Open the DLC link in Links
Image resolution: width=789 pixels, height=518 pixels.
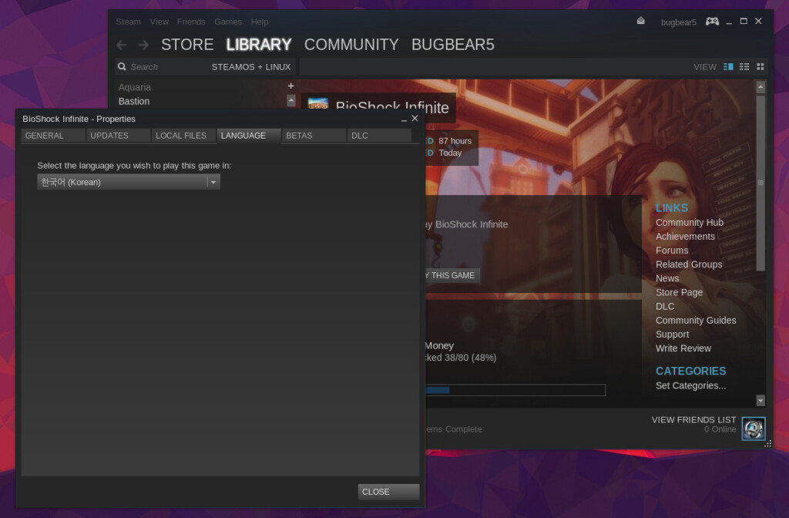click(665, 307)
